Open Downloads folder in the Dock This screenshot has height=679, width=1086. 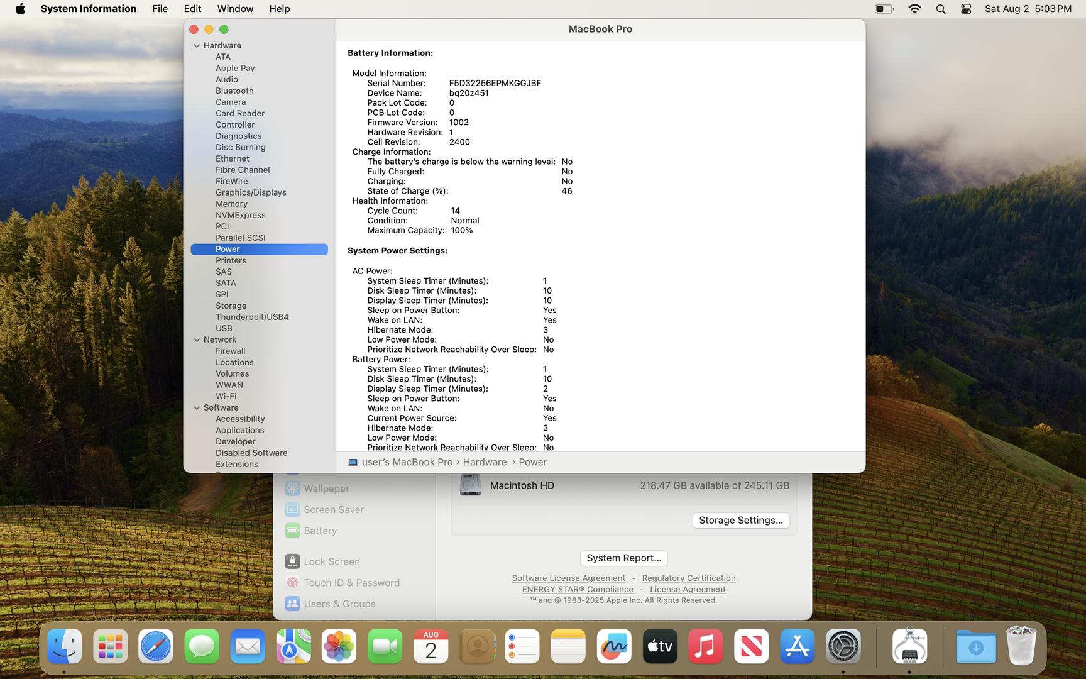click(x=976, y=646)
